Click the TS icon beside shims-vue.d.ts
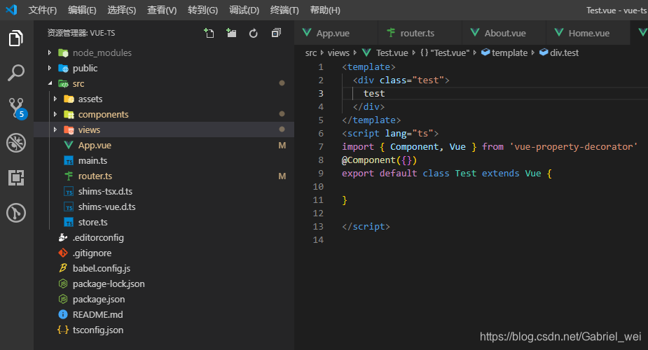The width and height of the screenshot is (648, 350). (x=69, y=206)
